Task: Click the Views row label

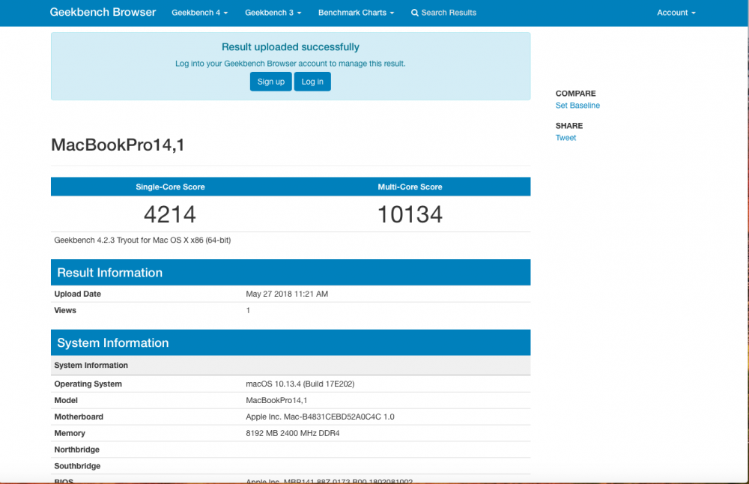Action: pos(65,311)
